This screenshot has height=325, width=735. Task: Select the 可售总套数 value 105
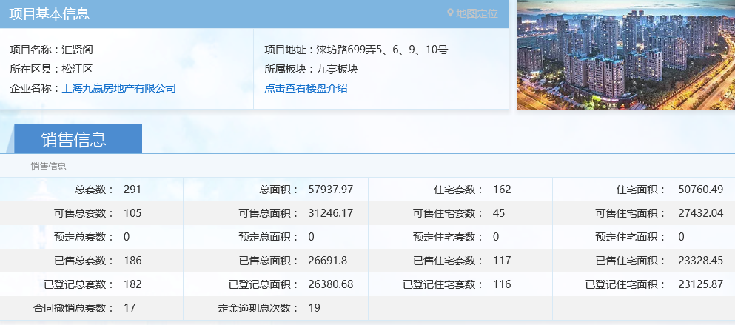pos(132,213)
